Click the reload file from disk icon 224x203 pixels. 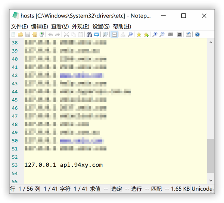click(x=42, y=34)
